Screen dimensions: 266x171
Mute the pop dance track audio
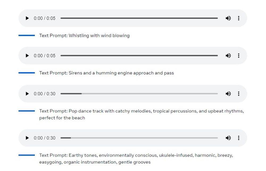pos(228,94)
